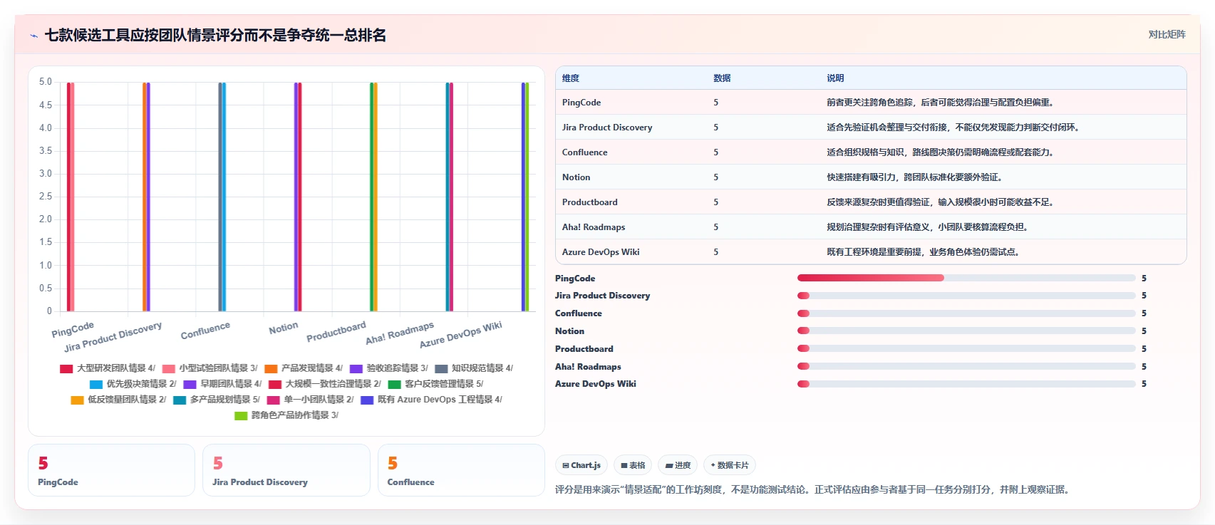Click the 既有 Azure DevOps 工程情景 legend swatch
This screenshot has height=525, width=1215.
[x=367, y=400]
